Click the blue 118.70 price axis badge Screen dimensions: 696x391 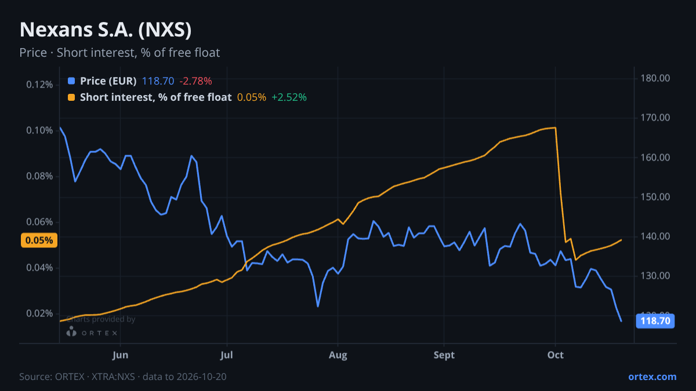655,320
